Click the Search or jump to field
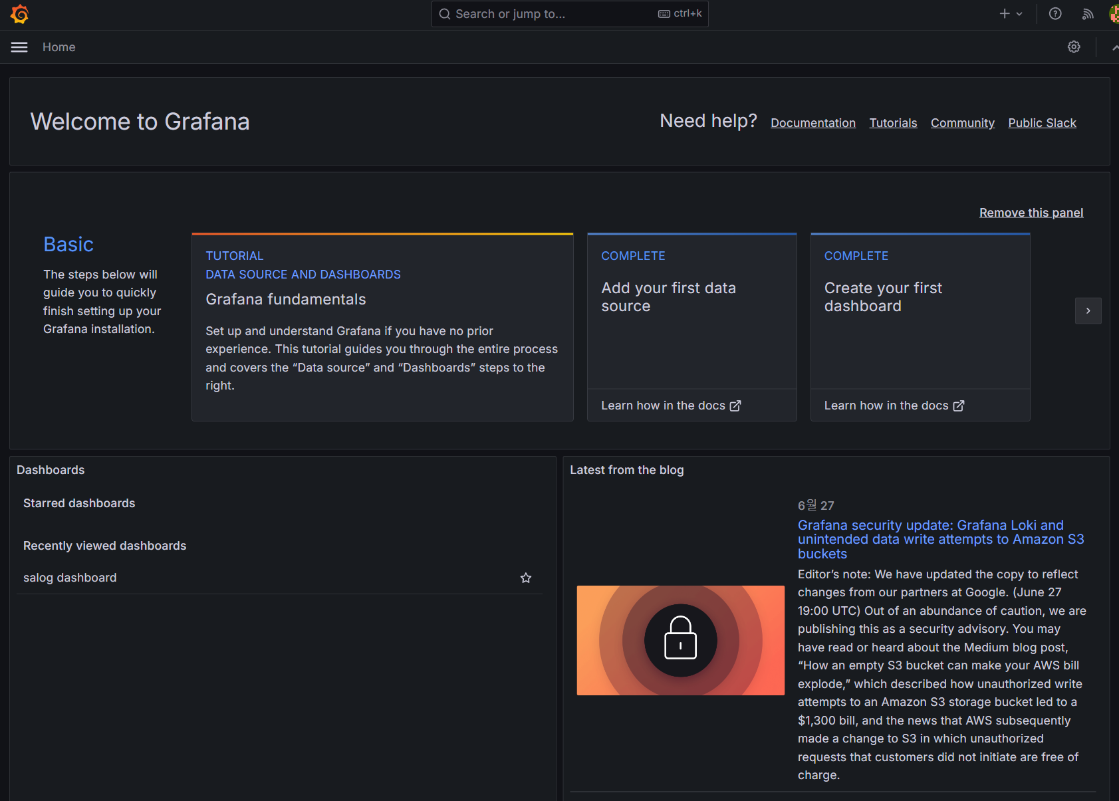 click(570, 14)
